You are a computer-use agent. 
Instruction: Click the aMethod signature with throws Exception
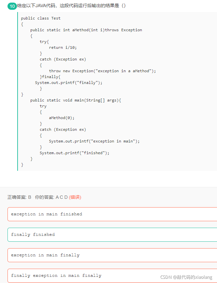[x=86, y=30]
